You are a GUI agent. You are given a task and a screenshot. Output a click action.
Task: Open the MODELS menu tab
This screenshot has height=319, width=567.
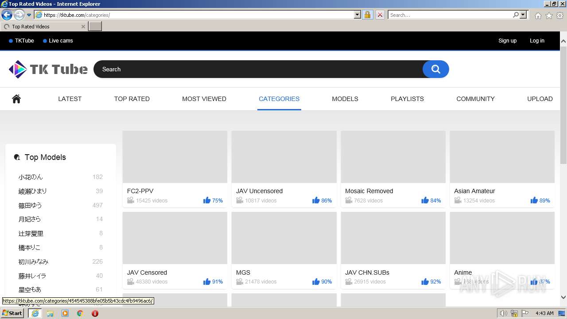(x=345, y=99)
